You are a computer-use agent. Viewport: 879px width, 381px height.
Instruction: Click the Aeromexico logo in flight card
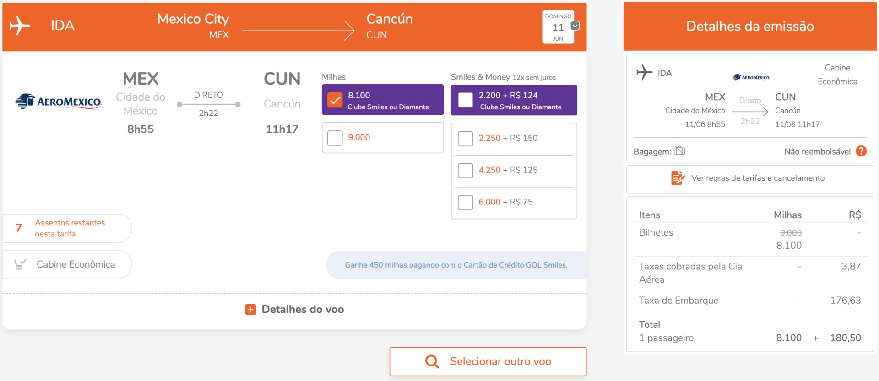pyautogui.click(x=58, y=102)
